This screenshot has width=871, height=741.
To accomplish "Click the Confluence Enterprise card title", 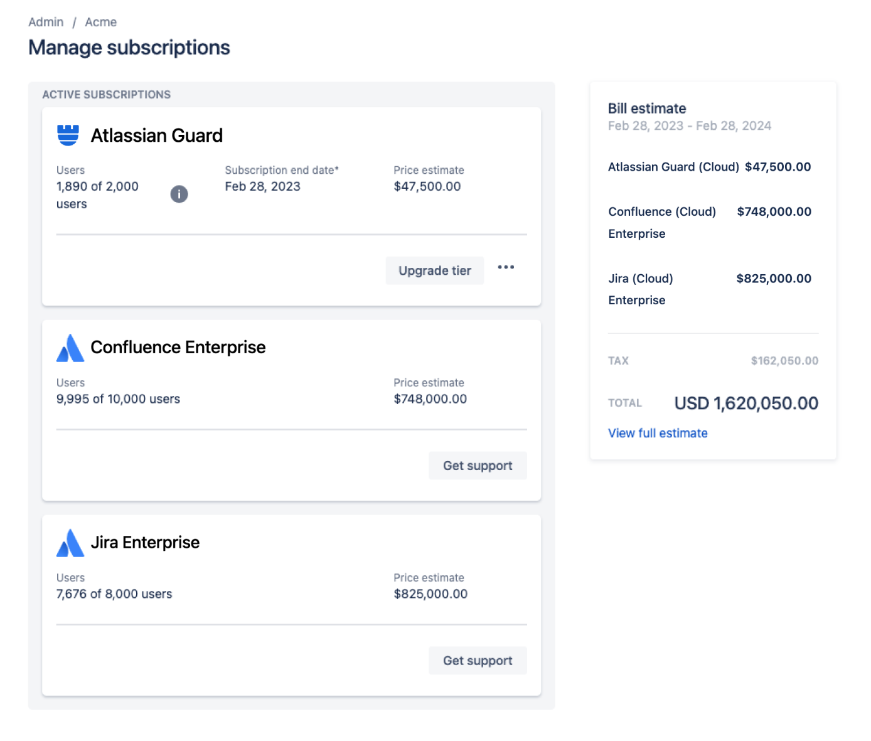I will [x=178, y=347].
